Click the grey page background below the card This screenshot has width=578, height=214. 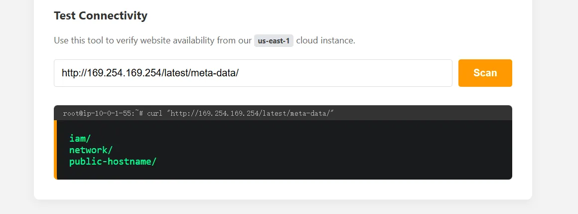[289, 208]
